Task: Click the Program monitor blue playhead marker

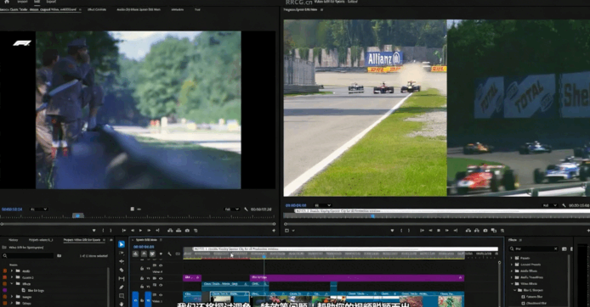Action: (373, 216)
